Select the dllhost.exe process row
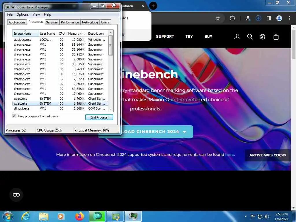 [x=60, y=108]
